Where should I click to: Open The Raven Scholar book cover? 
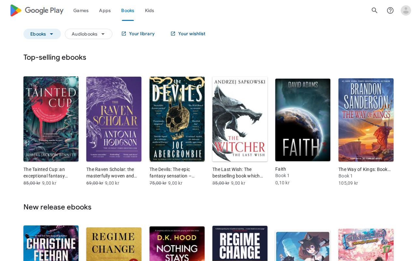114,119
